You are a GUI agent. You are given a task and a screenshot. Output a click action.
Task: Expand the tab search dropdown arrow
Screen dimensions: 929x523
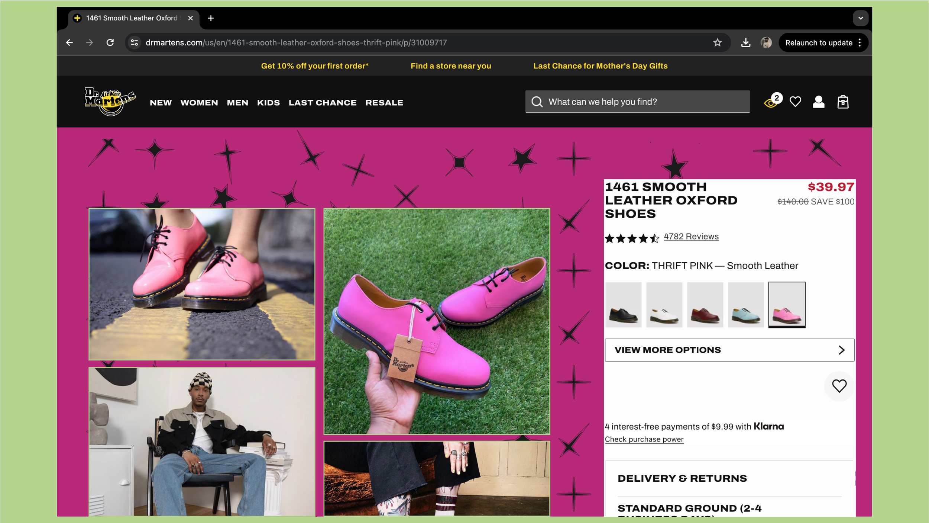coord(860,18)
